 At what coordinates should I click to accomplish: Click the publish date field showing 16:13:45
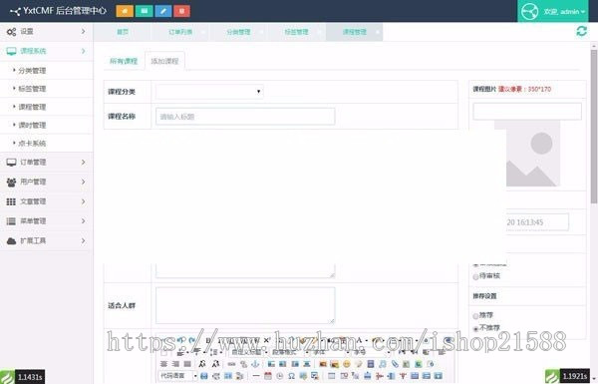(537, 222)
